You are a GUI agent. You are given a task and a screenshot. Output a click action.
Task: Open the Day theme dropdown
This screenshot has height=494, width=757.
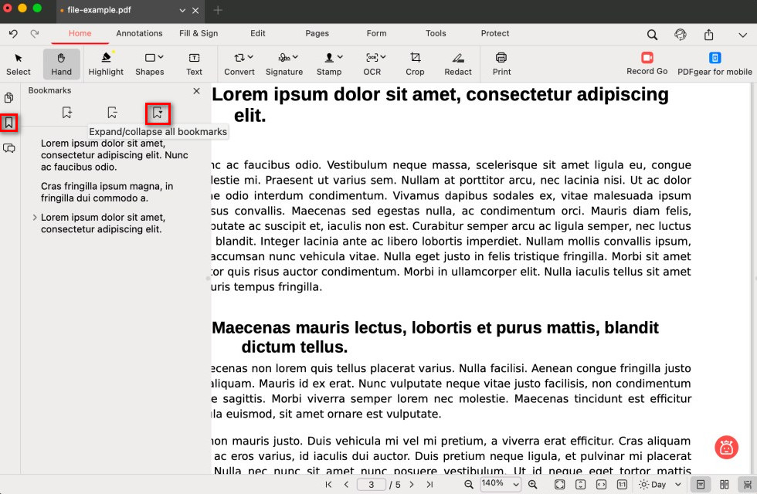tap(660, 485)
